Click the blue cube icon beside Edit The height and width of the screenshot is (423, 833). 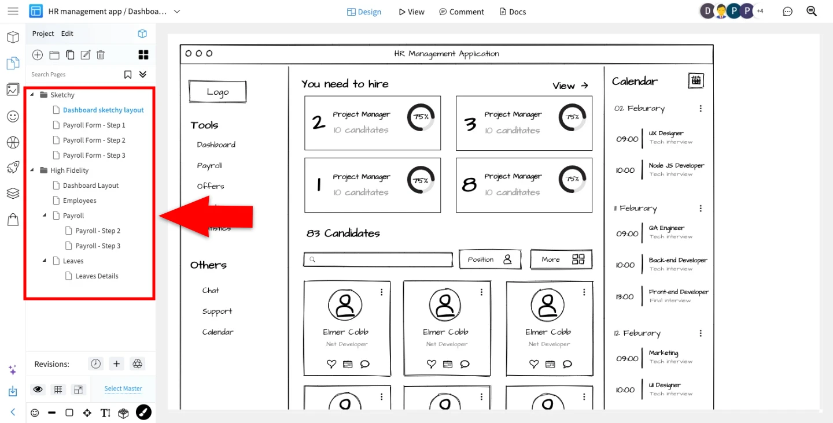[x=142, y=34]
